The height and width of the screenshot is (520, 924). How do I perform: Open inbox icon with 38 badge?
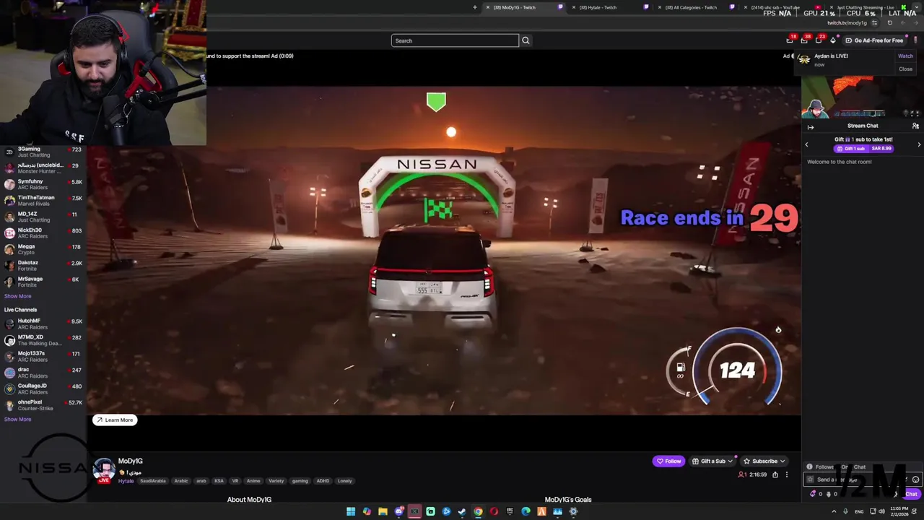[804, 40]
